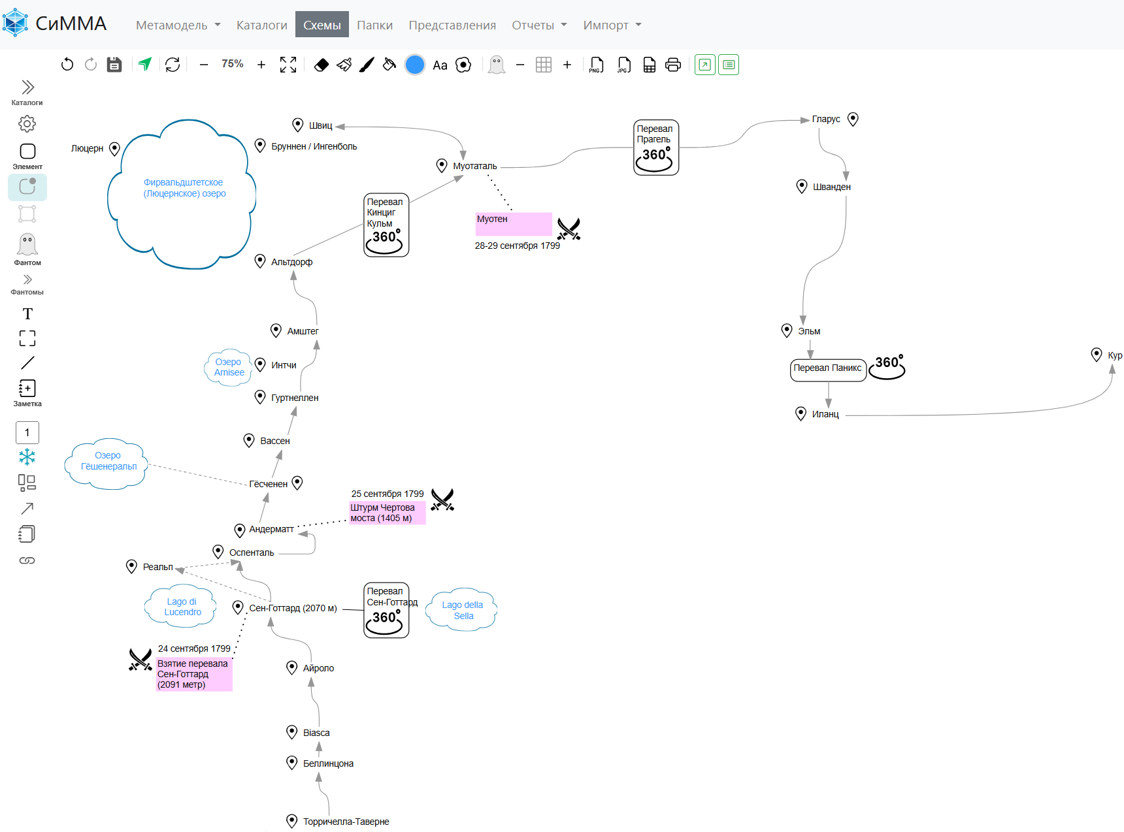Screen dimensions: 1124x832
Task: Select the pink Муотен note on canvas
Action: click(x=514, y=224)
